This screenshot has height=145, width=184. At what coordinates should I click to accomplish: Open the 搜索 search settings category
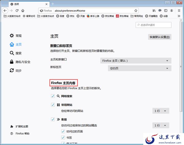[x=16, y=53]
